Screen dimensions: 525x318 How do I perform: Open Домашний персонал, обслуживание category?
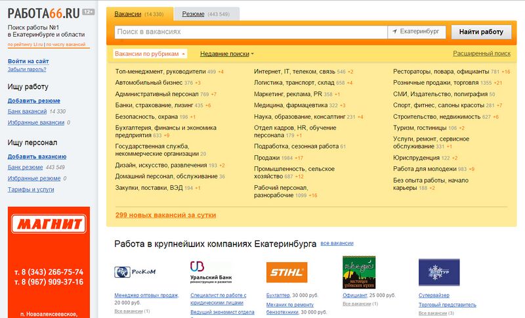point(167,176)
